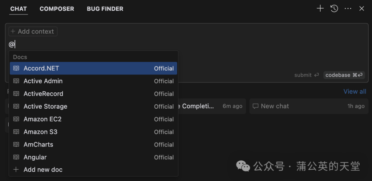Select Active Storage doc entry

point(93,107)
